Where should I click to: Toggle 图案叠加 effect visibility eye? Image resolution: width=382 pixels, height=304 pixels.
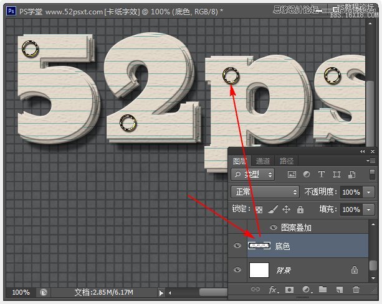[274, 228]
